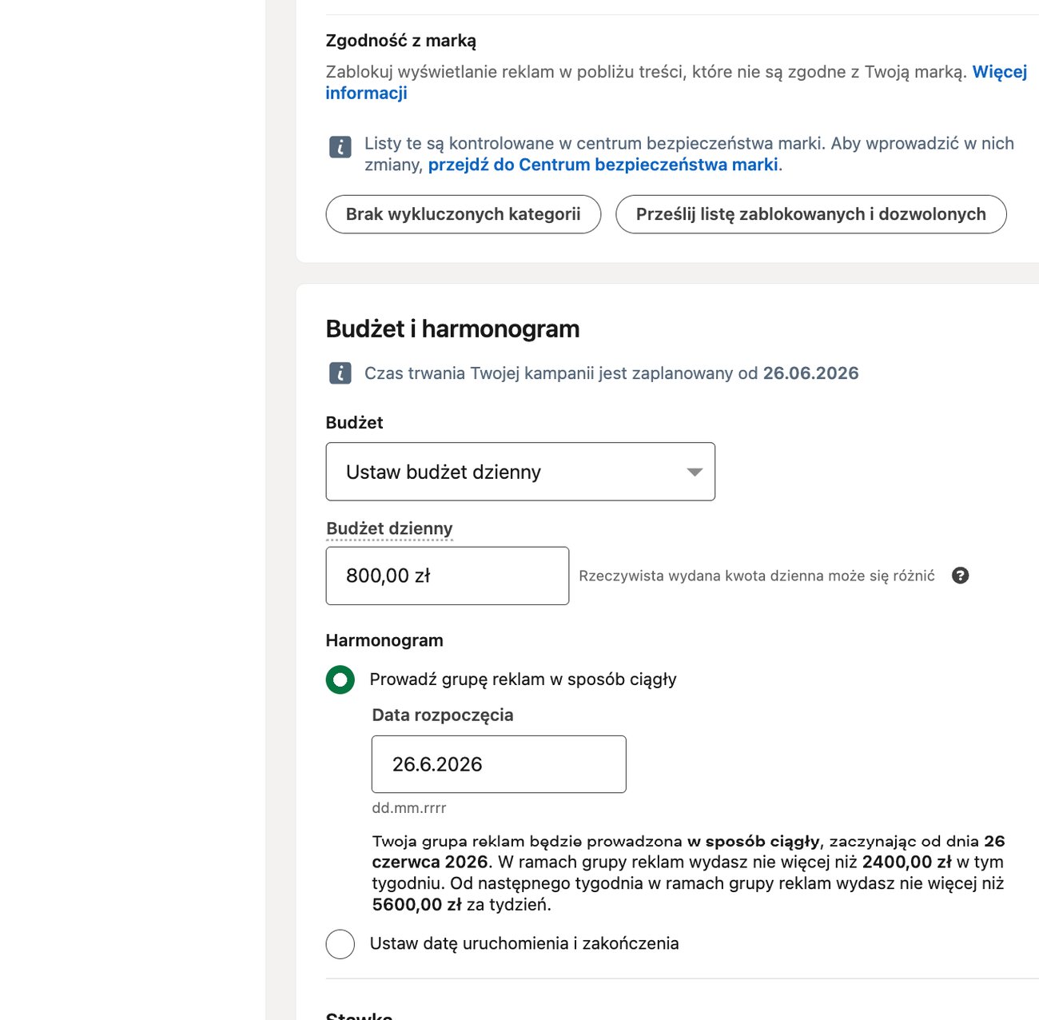This screenshot has width=1039, height=1020.
Task: Open the question mark help icon for daily amount
Action: click(961, 576)
